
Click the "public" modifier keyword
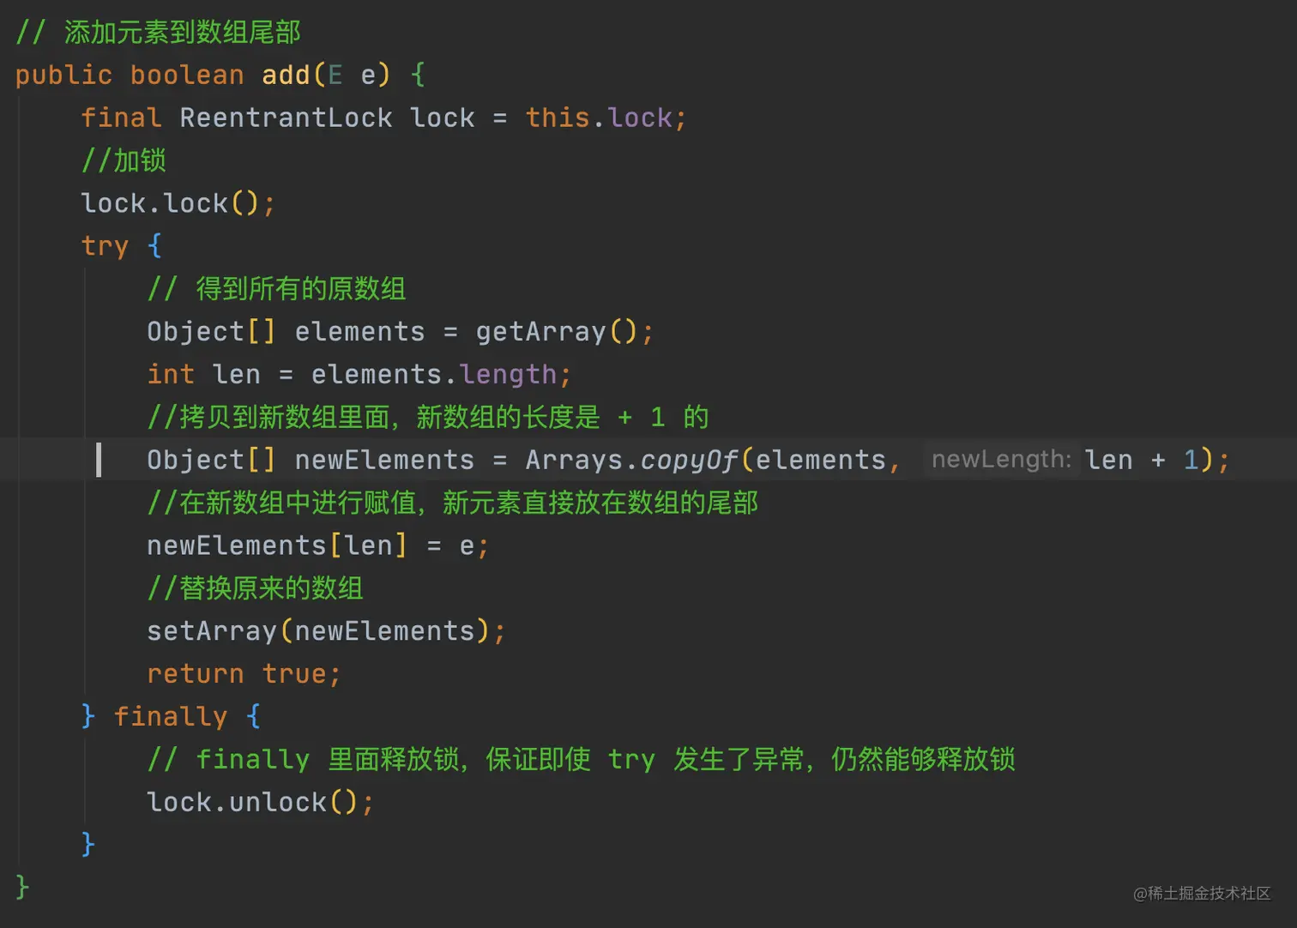[x=63, y=75]
